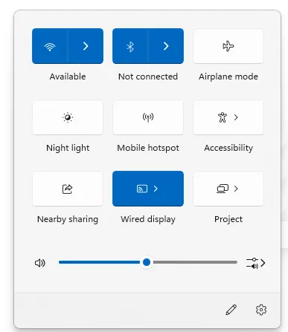This screenshot has width=288, height=332.
Task: Click the "Available" Wi-Fi label
Action: 68,77
